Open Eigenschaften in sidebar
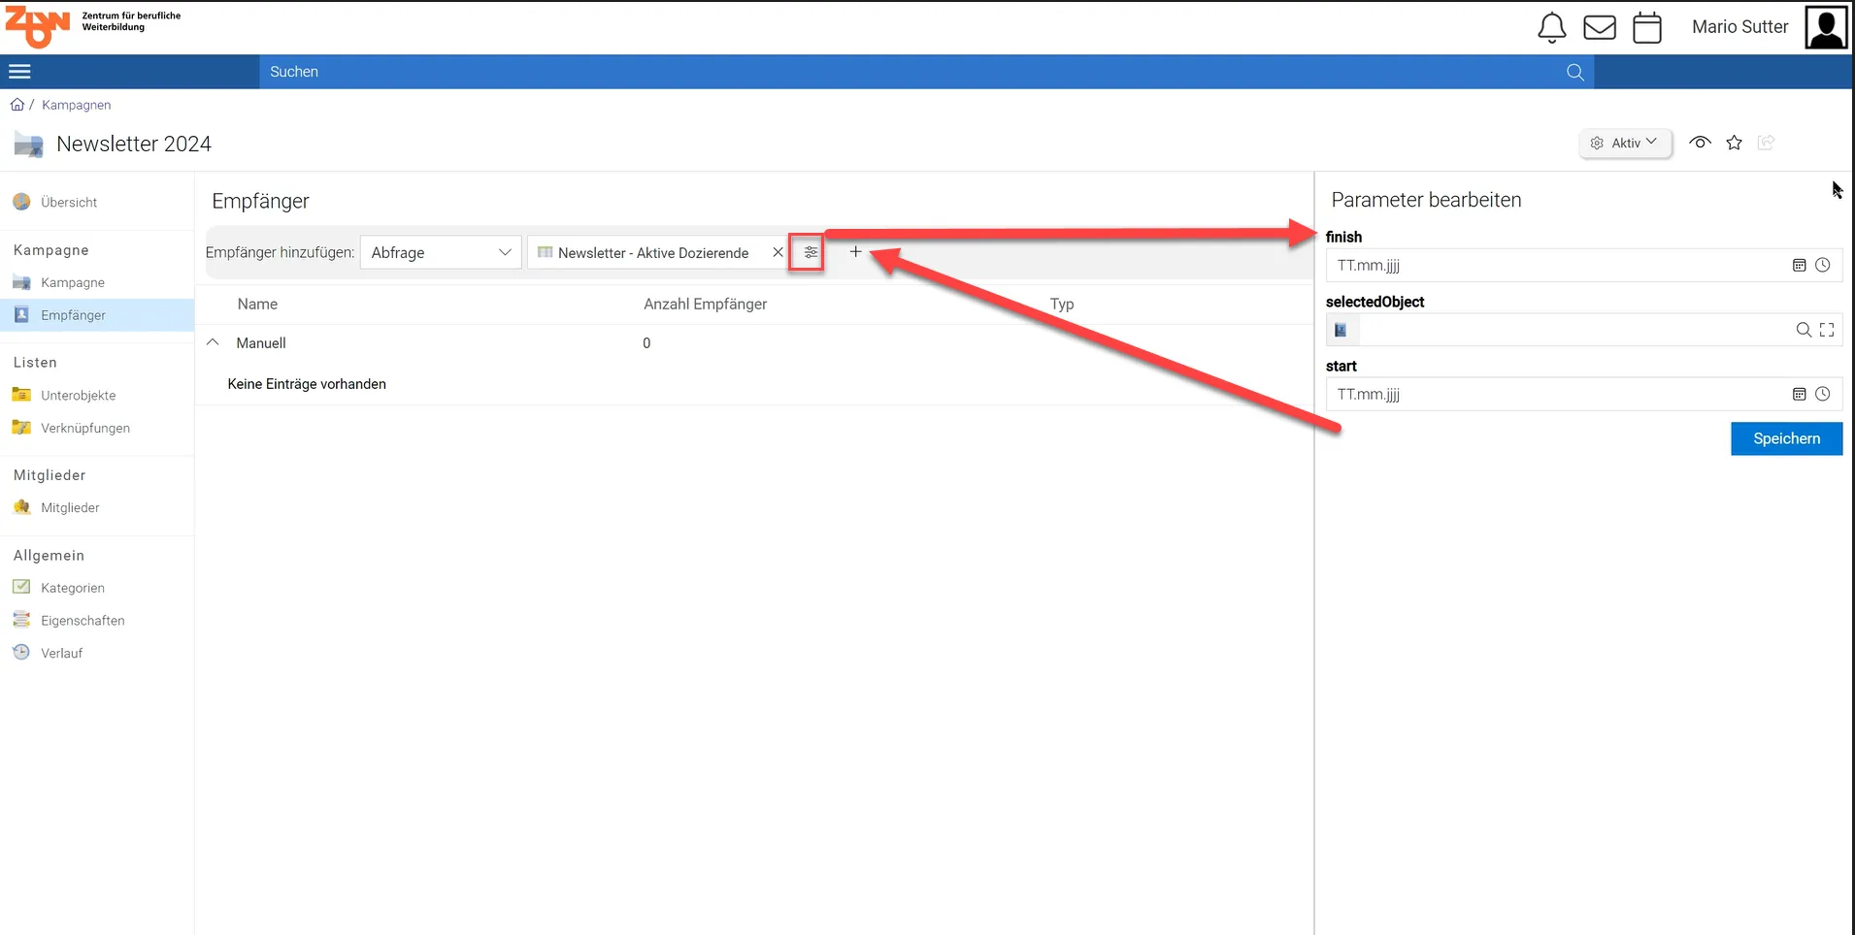This screenshot has width=1855, height=935. [83, 621]
